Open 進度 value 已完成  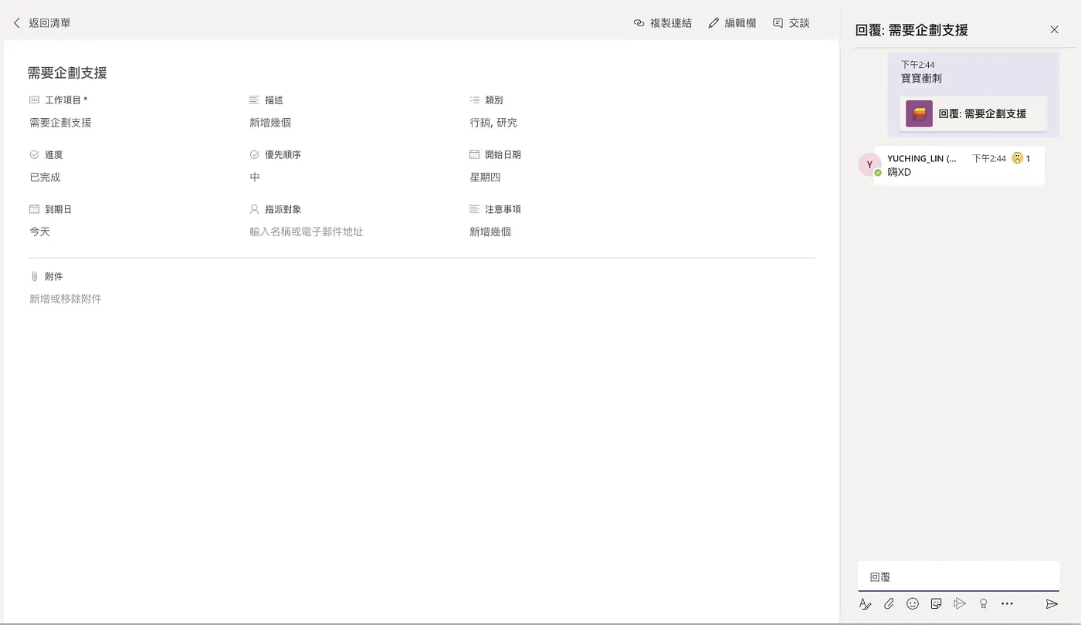point(45,177)
